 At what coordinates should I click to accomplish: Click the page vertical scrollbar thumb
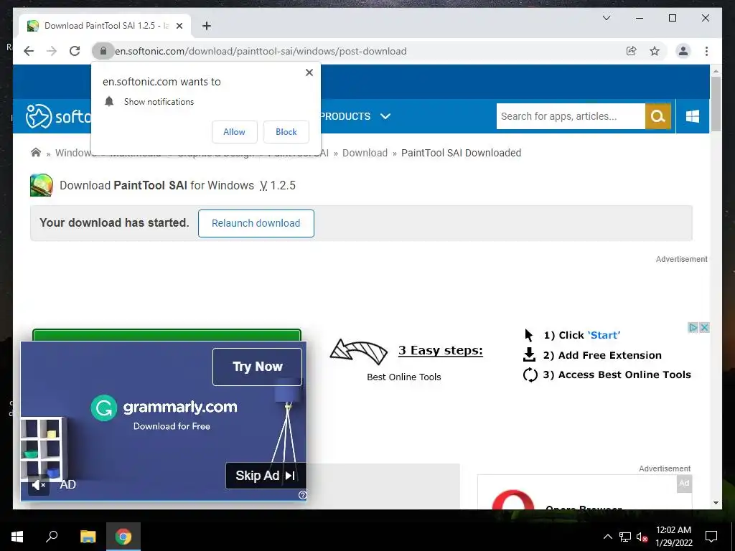(716, 103)
